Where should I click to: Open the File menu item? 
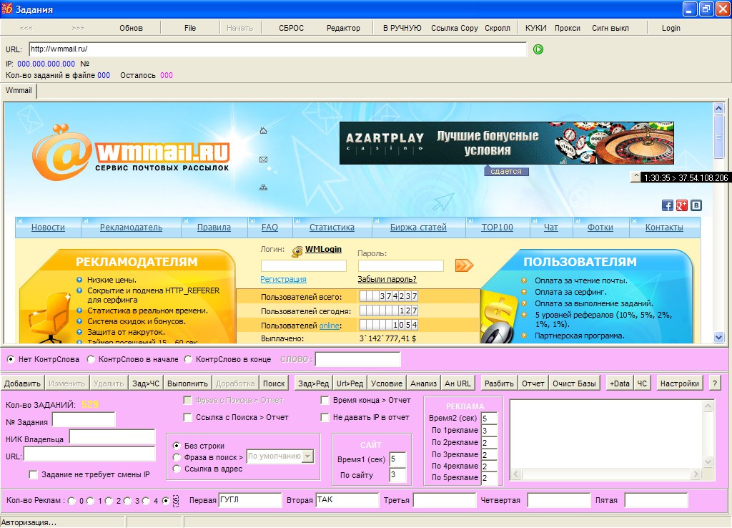[x=190, y=28]
